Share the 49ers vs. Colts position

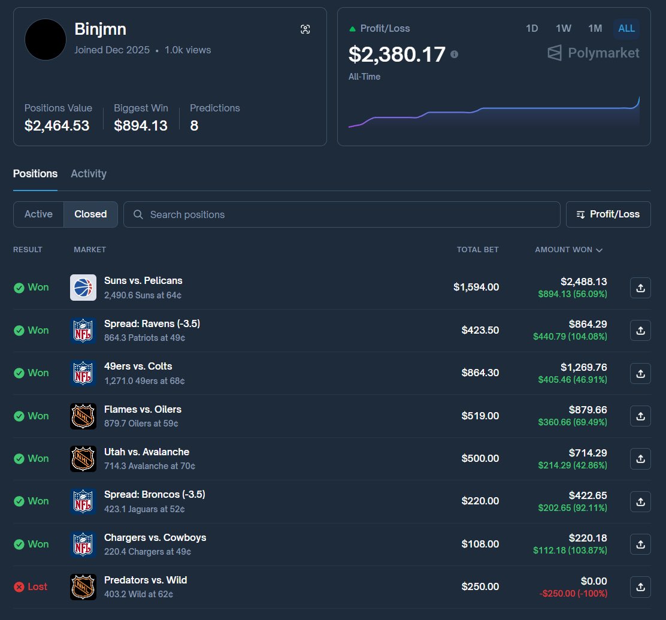coord(640,373)
